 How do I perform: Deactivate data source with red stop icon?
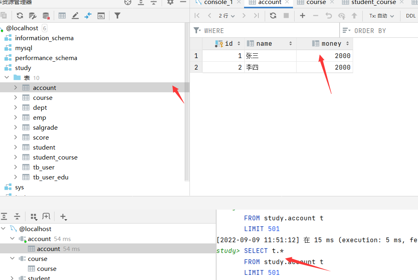[46, 16]
